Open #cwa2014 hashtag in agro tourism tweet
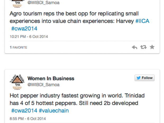164x123 pixels. [x=24, y=29]
